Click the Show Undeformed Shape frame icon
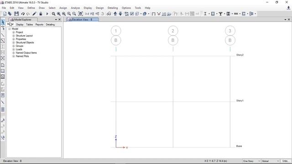Screen dimensions: 292x164 pyautogui.click(x=153, y=14)
